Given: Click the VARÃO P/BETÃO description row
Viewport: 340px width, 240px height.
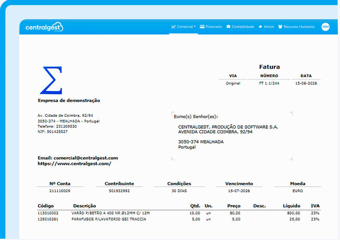Looking at the screenshot, I should (x=111, y=213).
